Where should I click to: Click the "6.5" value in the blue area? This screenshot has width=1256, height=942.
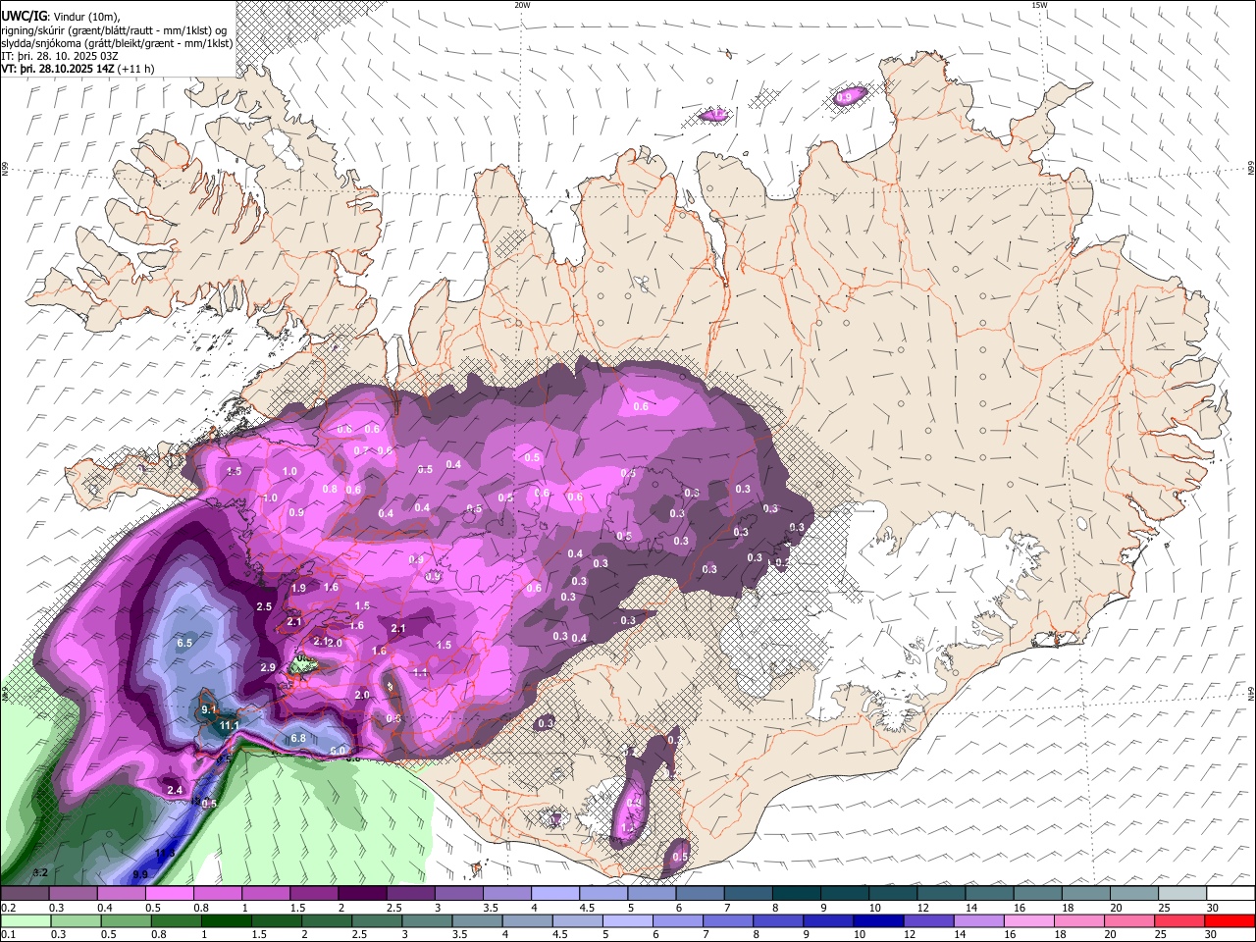pos(184,643)
